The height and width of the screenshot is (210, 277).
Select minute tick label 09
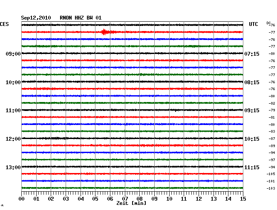(154, 199)
